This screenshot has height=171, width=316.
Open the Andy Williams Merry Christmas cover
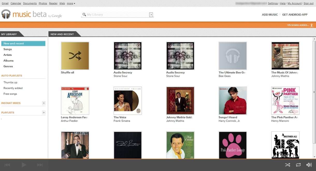pyautogui.click(x=180, y=145)
